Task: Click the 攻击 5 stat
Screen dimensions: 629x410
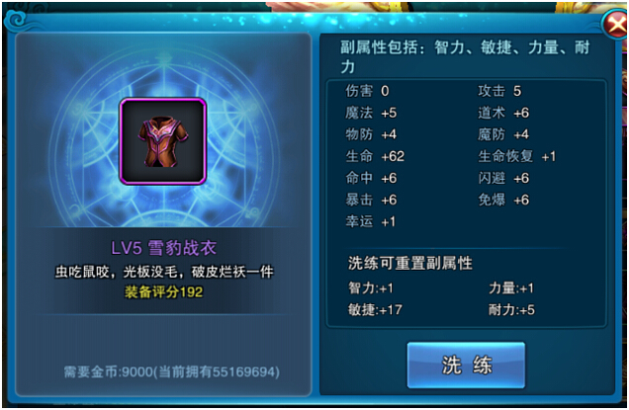Action: click(499, 91)
